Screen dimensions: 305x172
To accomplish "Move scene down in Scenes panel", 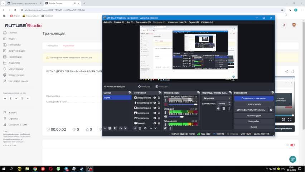I will point(125,128).
